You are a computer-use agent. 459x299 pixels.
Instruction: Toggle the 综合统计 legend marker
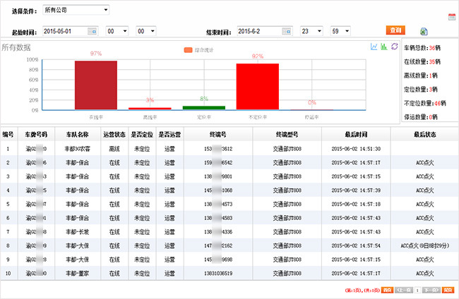pyautogui.click(x=188, y=50)
